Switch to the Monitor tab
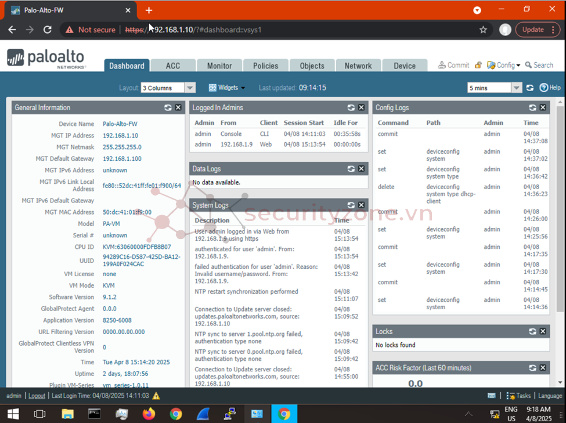Image resolution: width=566 pixels, height=423 pixels. tap(219, 66)
